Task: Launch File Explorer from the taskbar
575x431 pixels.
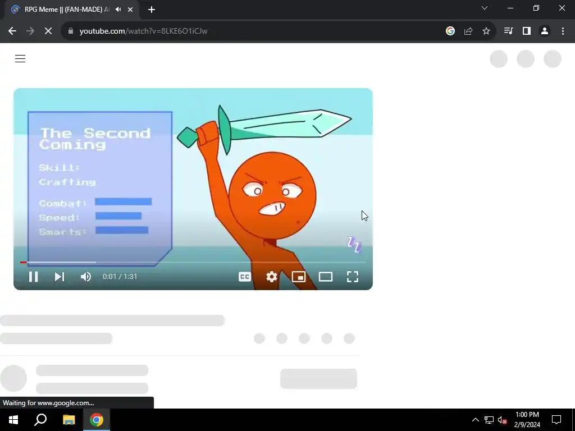Action: click(69, 420)
